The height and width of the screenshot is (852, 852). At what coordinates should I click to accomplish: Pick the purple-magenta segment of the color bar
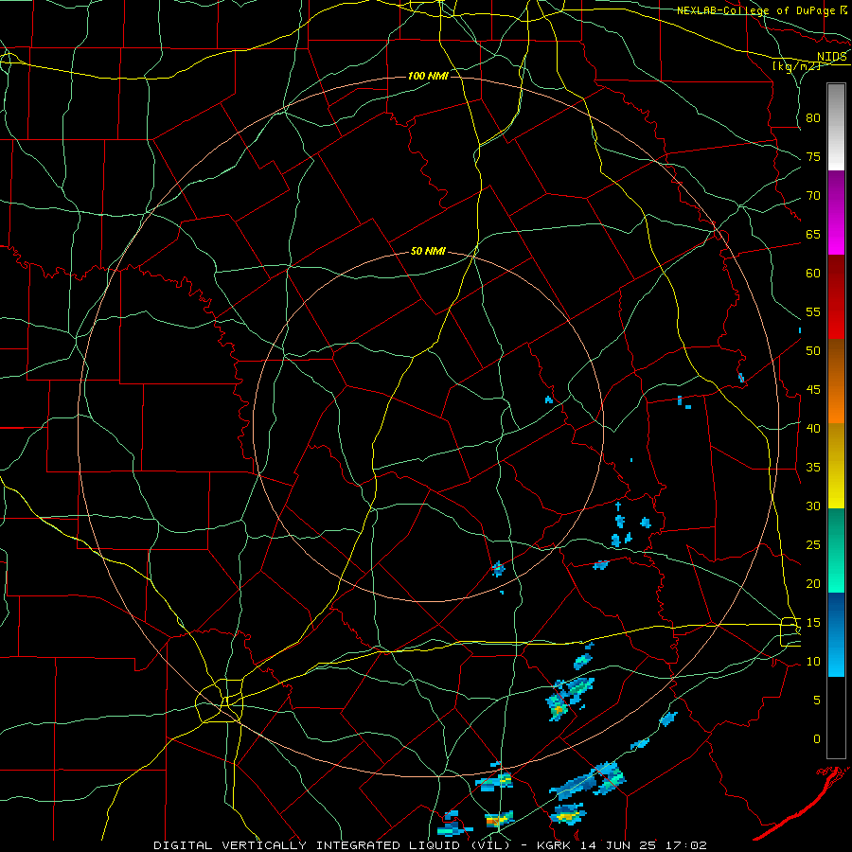pyautogui.click(x=836, y=212)
